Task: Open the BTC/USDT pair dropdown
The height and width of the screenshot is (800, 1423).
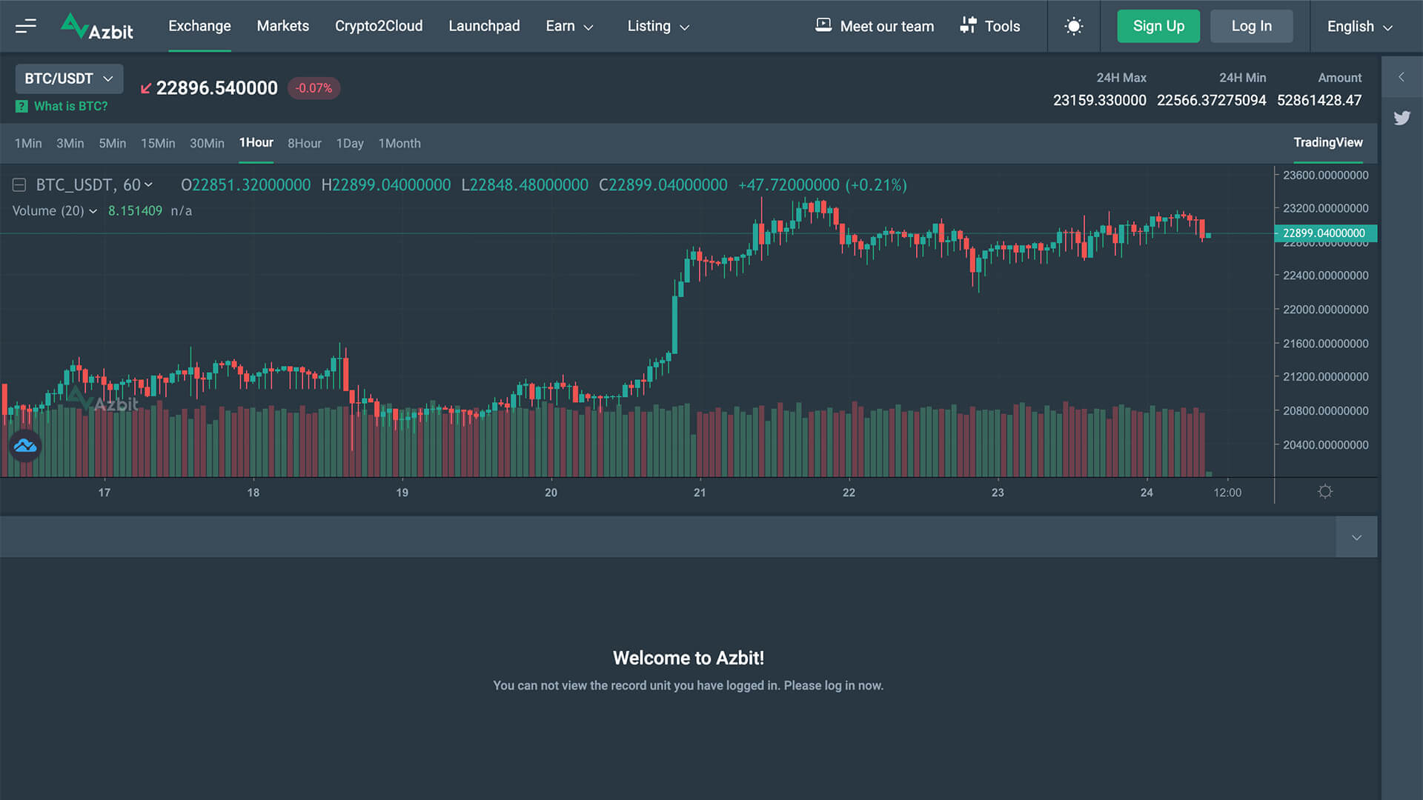Action: [x=69, y=79]
